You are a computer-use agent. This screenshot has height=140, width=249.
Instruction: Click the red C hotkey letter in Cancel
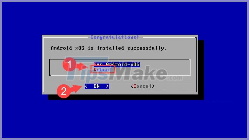(135, 86)
